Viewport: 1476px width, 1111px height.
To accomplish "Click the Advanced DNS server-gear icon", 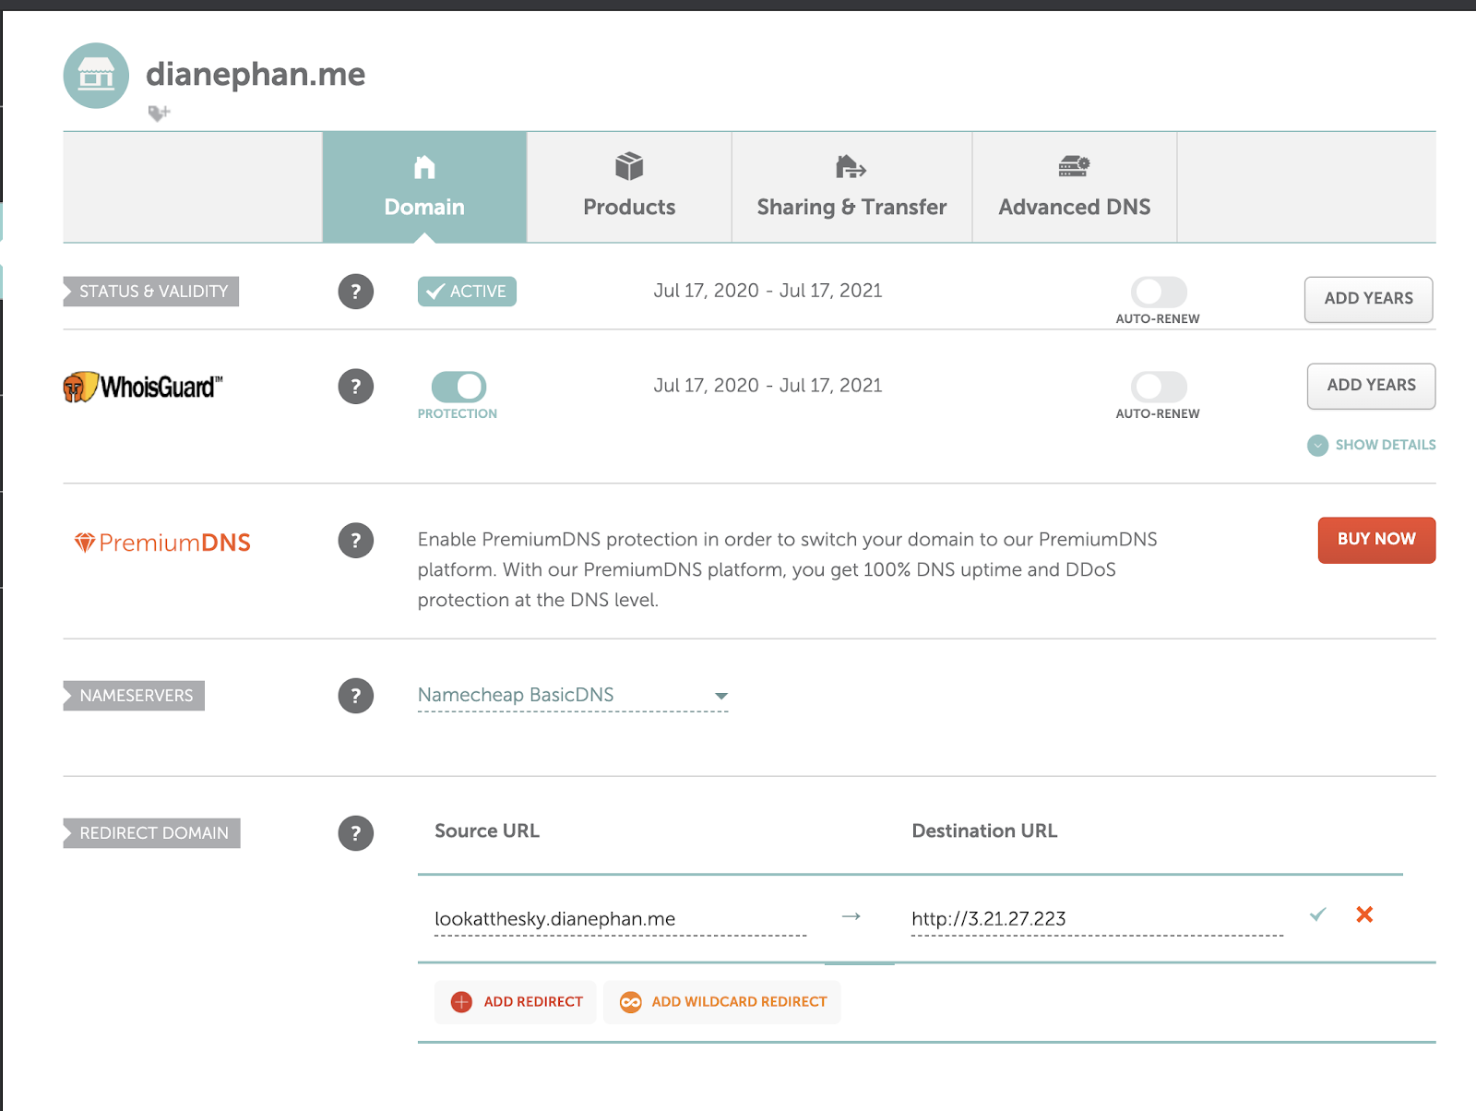I will 1075,167.
